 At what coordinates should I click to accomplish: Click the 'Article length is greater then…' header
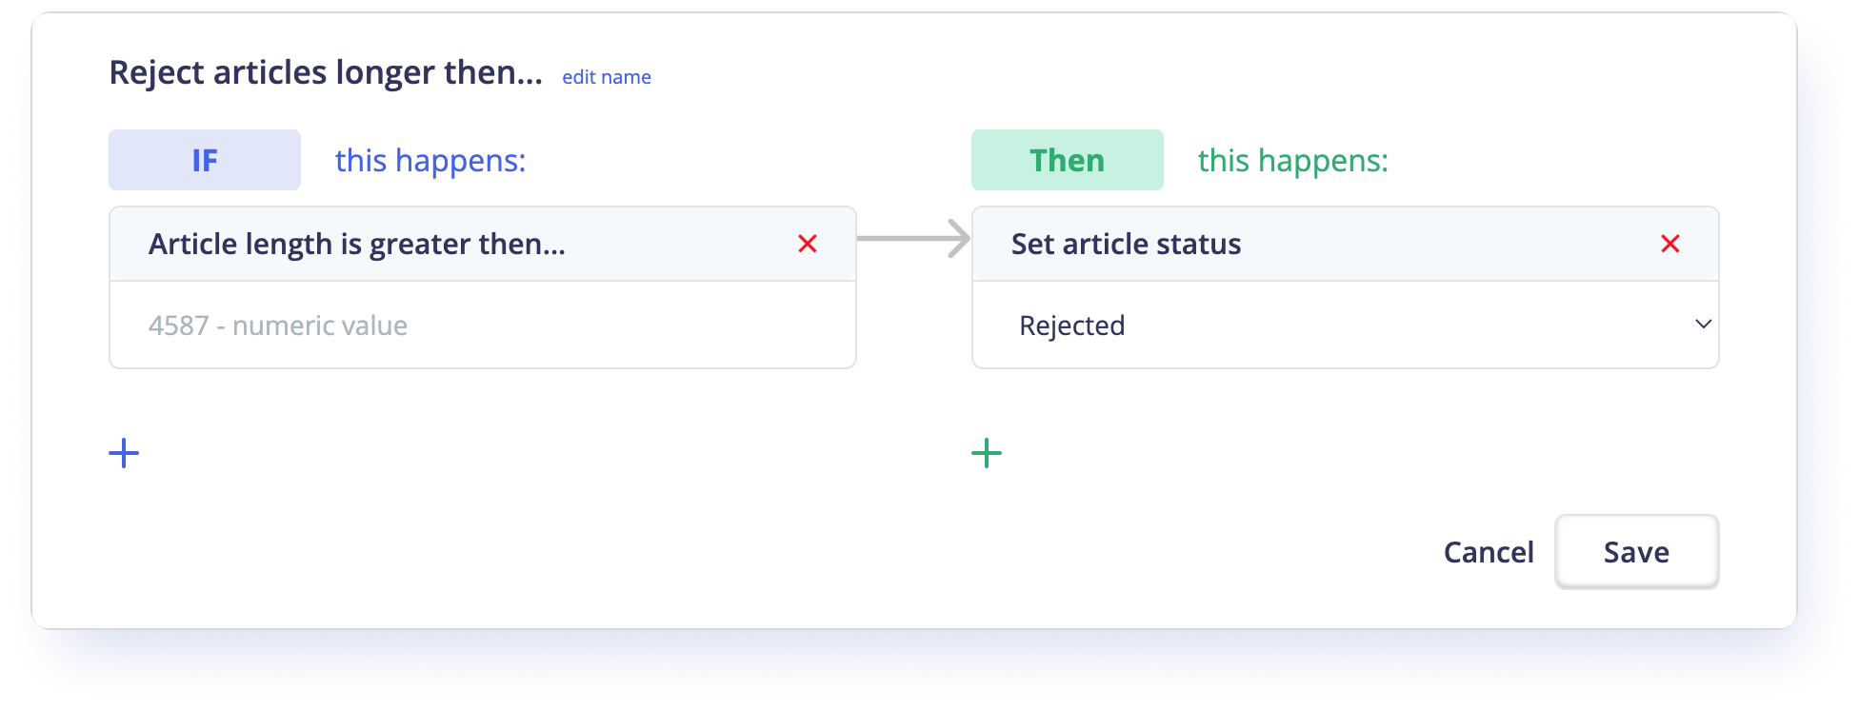coord(357,244)
